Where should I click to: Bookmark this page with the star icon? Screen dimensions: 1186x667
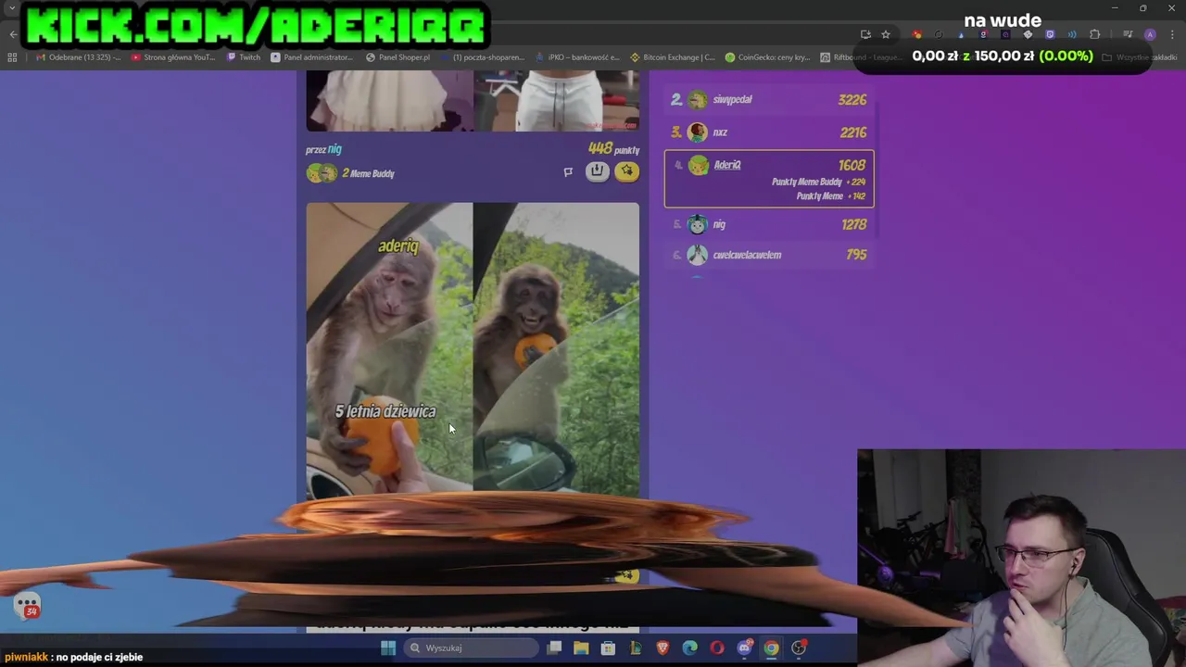click(x=886, y=34)
